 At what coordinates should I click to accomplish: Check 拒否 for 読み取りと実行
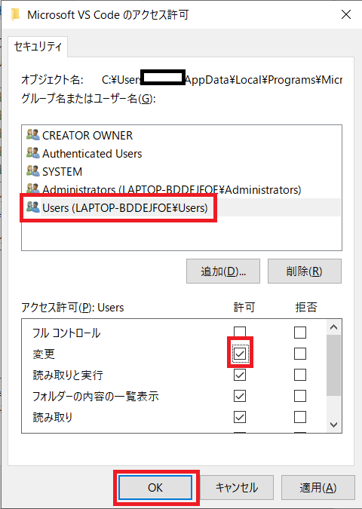(300, 375)
